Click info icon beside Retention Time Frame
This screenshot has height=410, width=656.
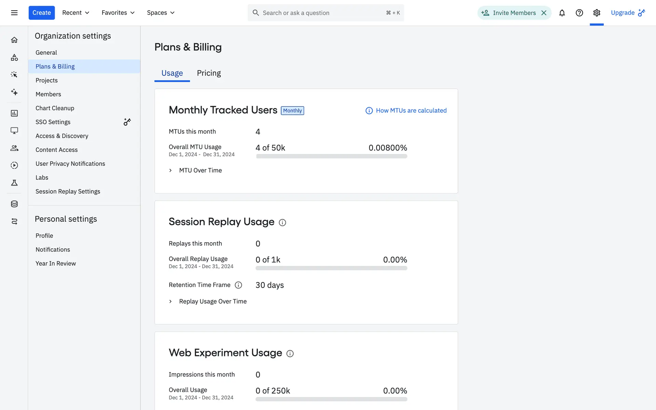(x=238, y=285)
